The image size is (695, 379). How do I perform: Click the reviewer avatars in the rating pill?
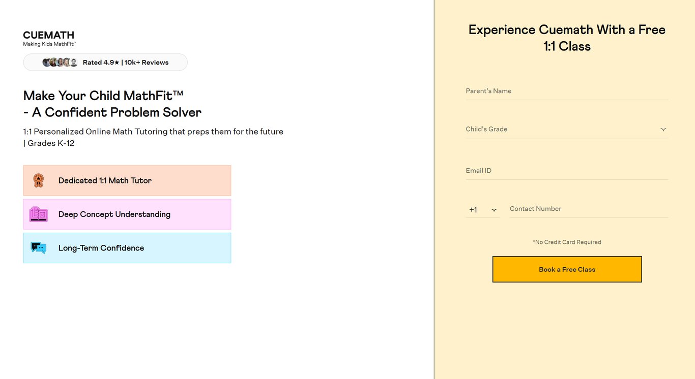[60, 62]
